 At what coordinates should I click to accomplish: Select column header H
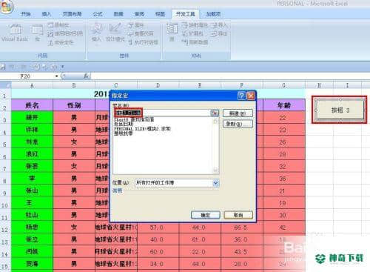point(319,85)
